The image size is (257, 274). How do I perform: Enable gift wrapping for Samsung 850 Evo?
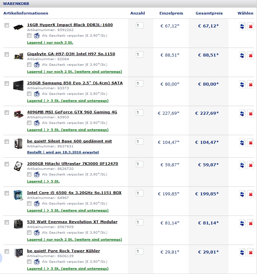point(29,94)
